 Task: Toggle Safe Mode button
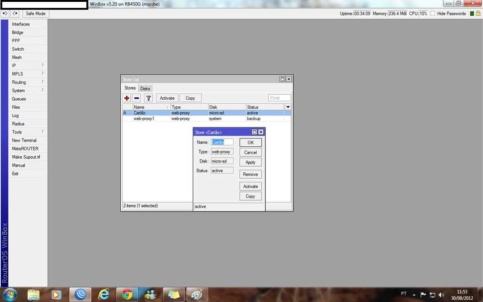[x=36, y=13]
